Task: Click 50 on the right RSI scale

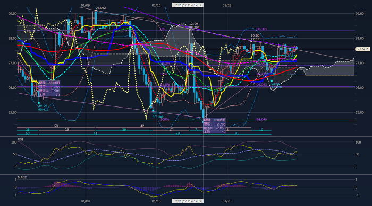Action: pyautogui.click(x=357, y=154)
